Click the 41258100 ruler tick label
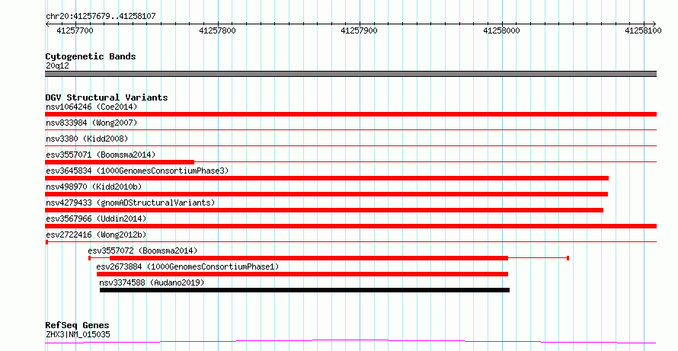Screen dimensions: 678x351 tap(643, 30)
